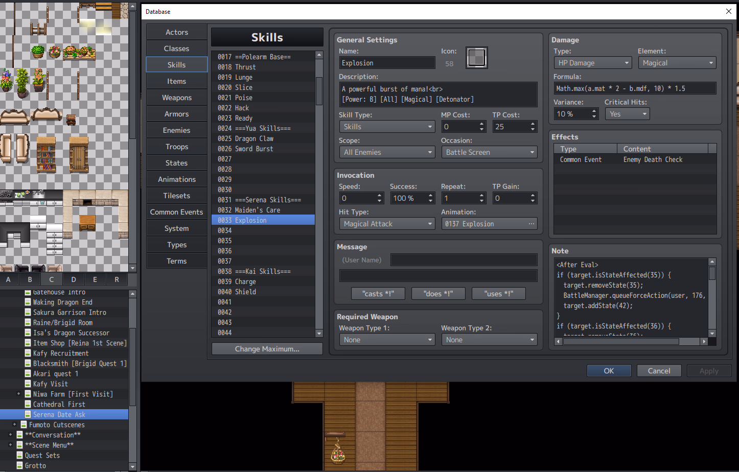Pick the potted green plant tile

pyautogui.click(x=22, y=82)
